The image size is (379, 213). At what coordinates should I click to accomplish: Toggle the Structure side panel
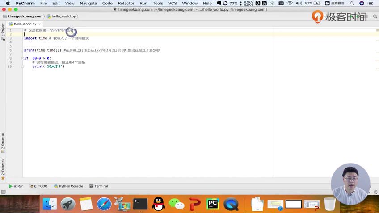(3, 143)
